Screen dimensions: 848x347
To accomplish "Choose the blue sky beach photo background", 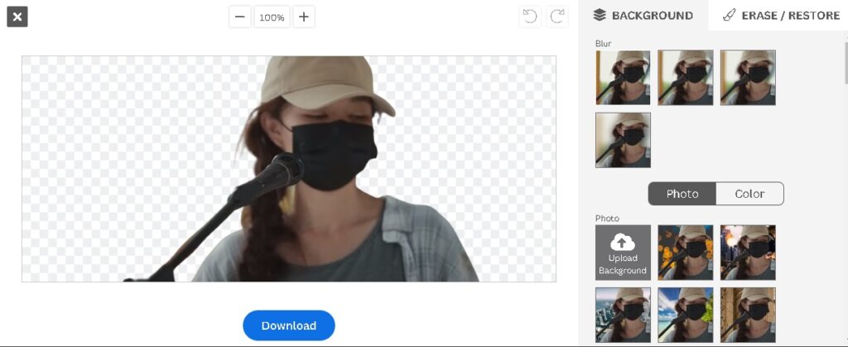I will pyautogui.click(x=686, y=315).
